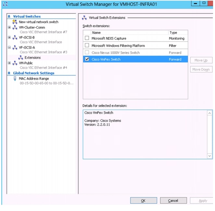This screenshot has height=211, width=215.
Task: Check Microsoft Windows Filtering Platform extension
Action: tap(87, 45)
